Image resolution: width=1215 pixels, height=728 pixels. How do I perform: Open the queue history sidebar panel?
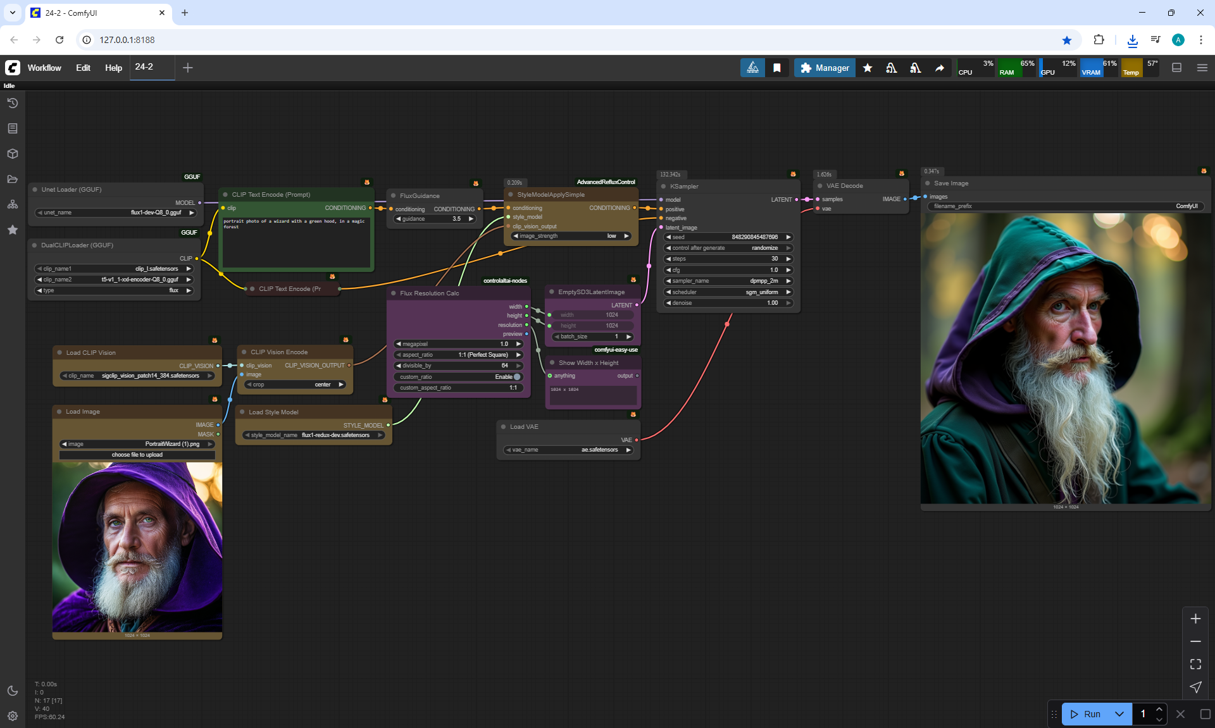[x=13, y=103]
